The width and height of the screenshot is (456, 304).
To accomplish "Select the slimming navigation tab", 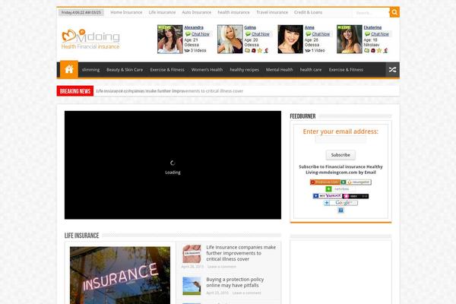I will coord(90,70).
